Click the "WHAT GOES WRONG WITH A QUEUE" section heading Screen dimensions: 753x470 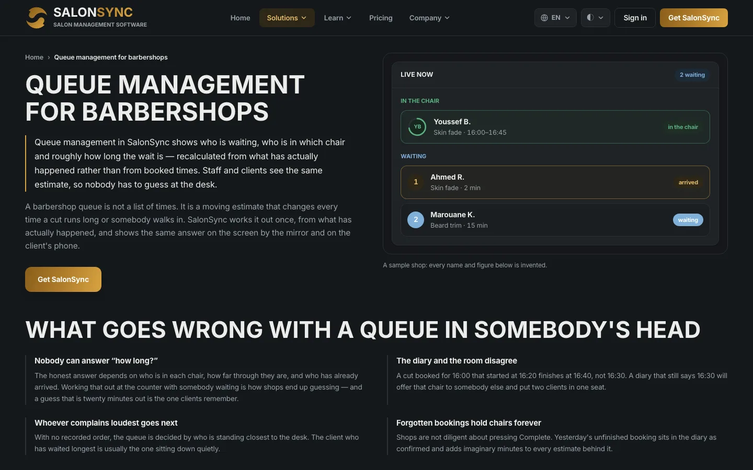(363, 330)
